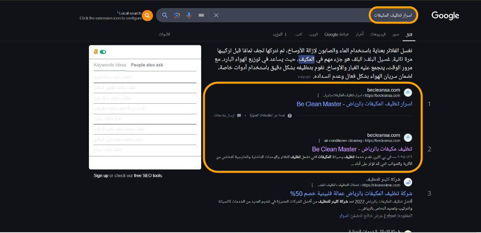The width and height of the screenshot is (481, 233).
Task: Click 'امرار' include-results link under third result
Action: click(344, 216)
